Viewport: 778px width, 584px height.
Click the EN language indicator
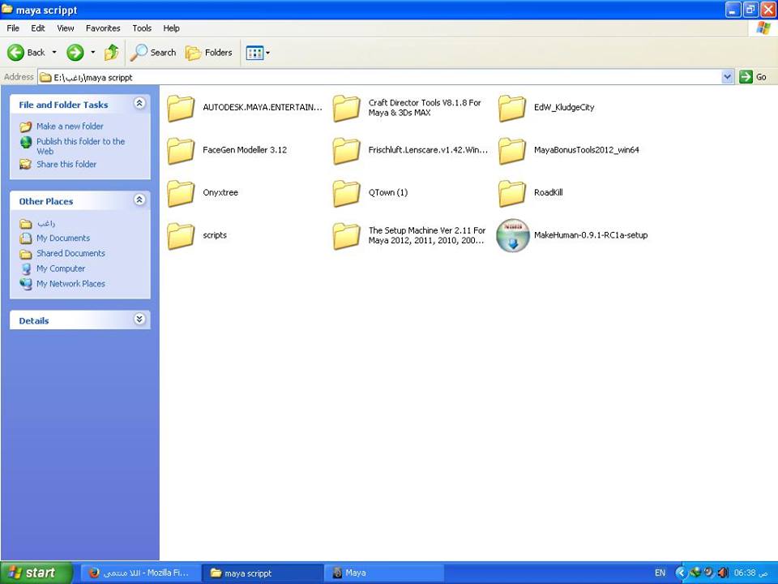coord(660,573)
